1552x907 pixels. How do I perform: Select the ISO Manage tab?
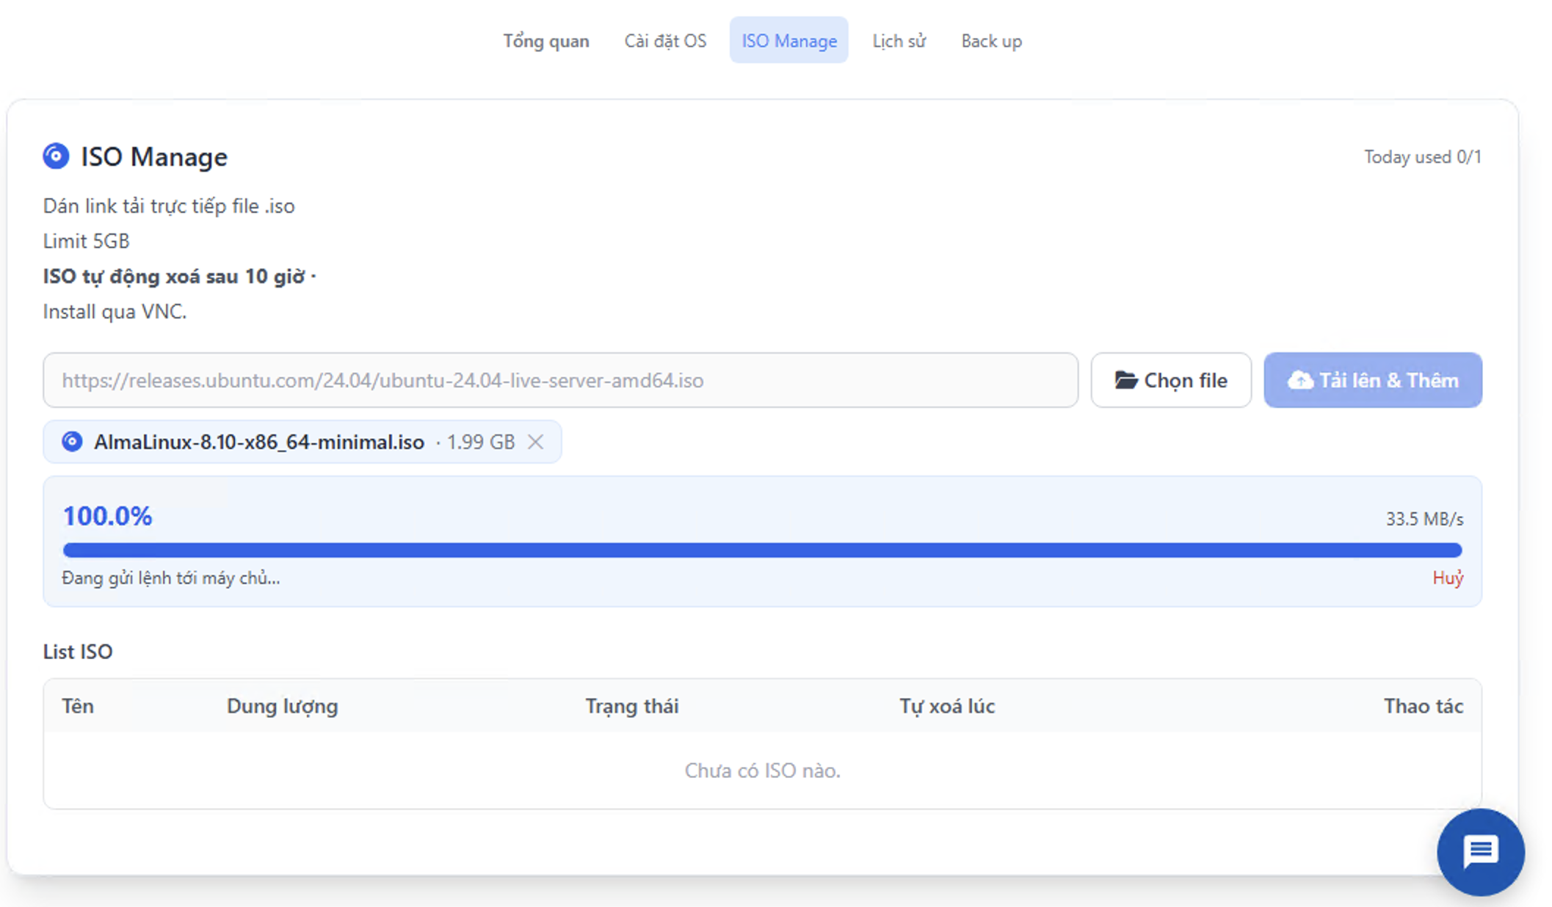coord(788,41)
